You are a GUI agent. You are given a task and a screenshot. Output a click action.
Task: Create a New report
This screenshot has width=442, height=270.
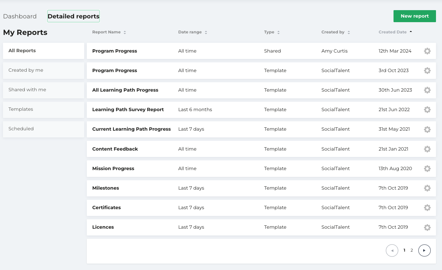tap(415, 16)
